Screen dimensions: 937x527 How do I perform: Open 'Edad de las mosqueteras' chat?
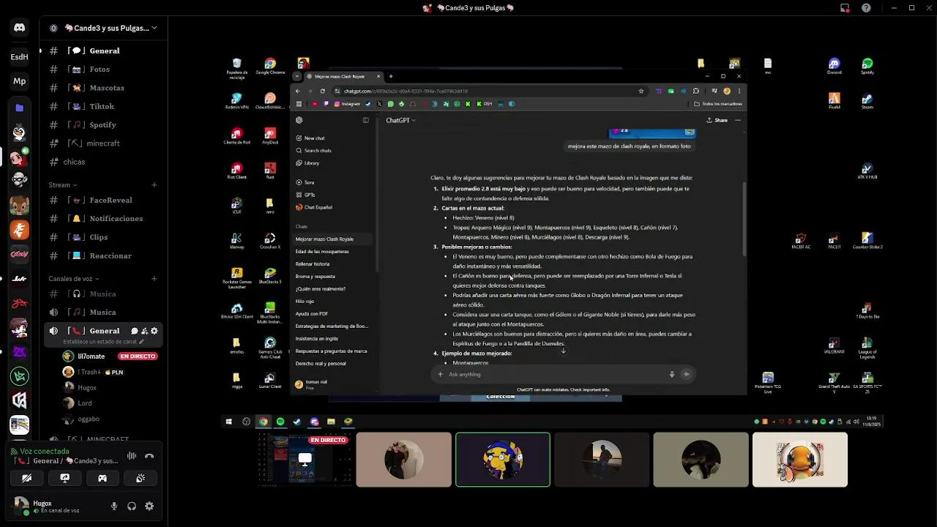click(x=322, y=252)
